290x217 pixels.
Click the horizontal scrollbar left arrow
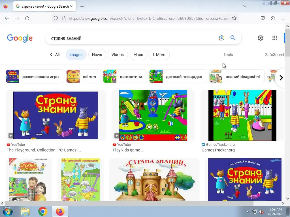click(x=2, y=203)
